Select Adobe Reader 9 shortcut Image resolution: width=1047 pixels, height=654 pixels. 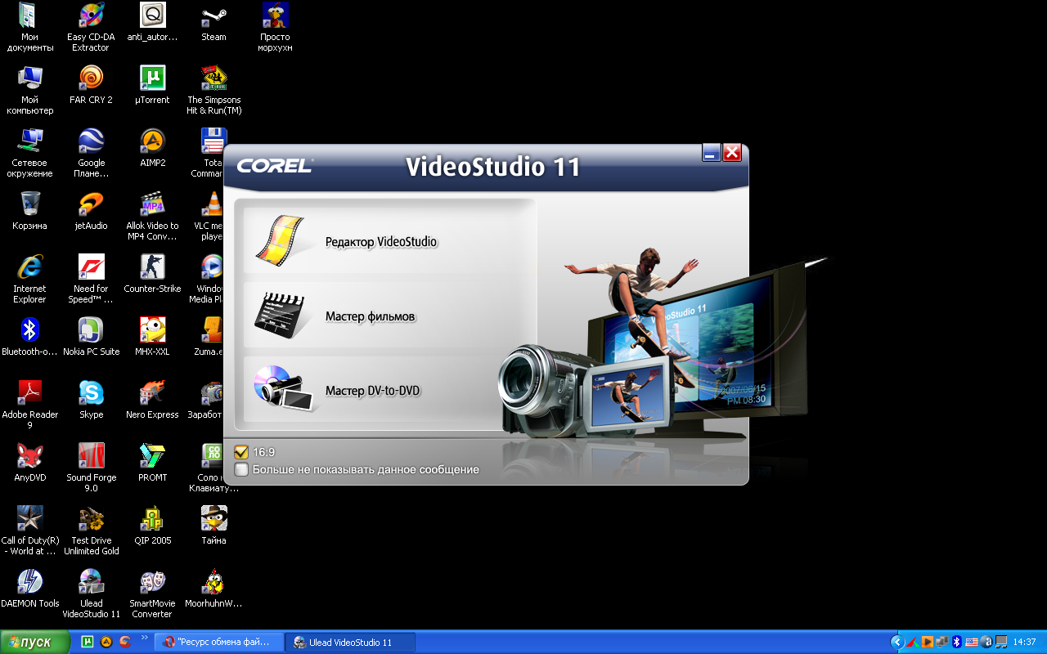[29, 405]
